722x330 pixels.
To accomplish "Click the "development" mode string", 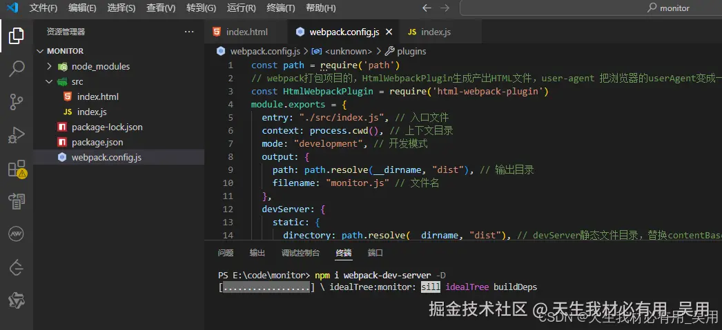I will tap(329, 144).
